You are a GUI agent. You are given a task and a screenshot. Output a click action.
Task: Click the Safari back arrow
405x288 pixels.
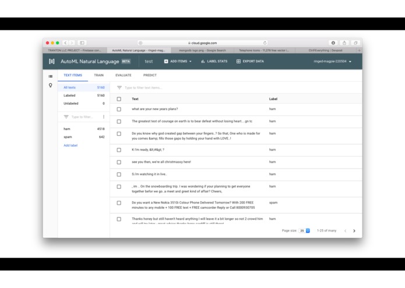pos(65,43)
